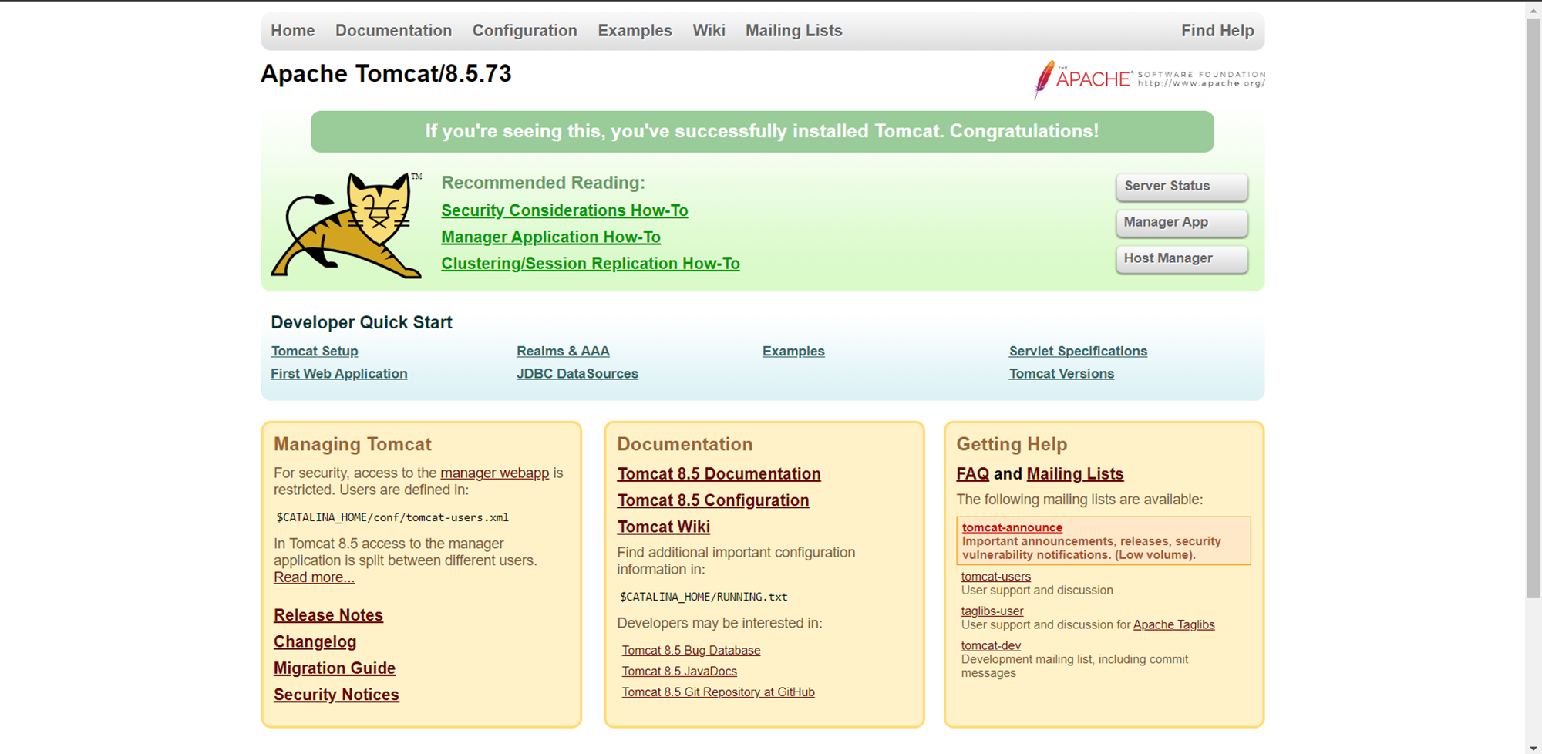Open the Manager App button

tap(1181, 223)
